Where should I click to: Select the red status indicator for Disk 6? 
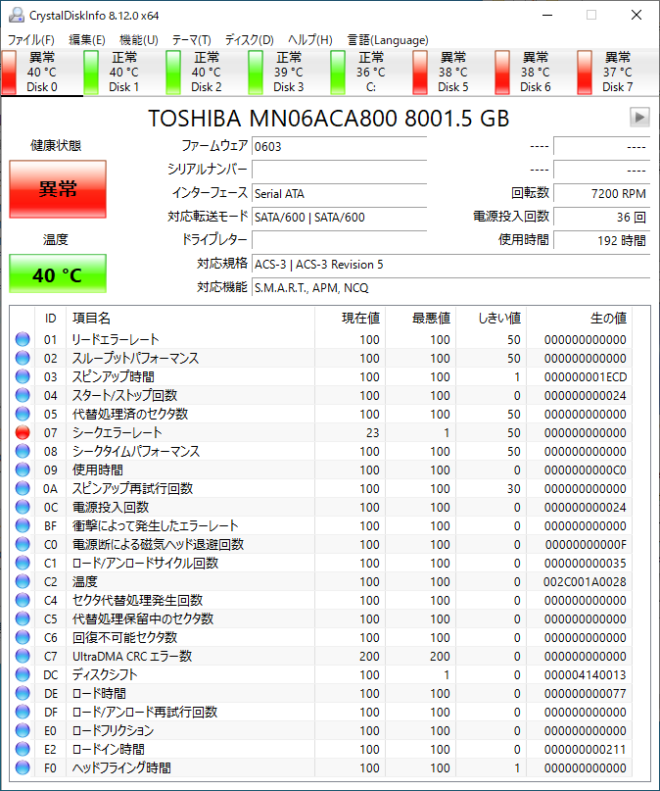click(x=502, y=73)
